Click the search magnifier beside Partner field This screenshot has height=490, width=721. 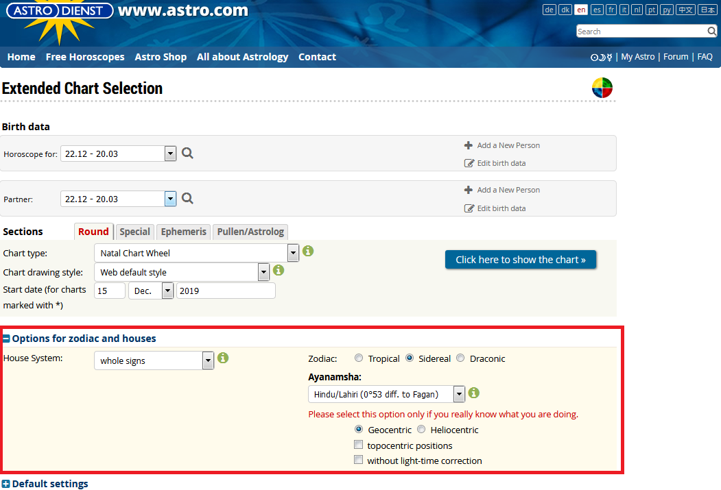pos(187,199)
